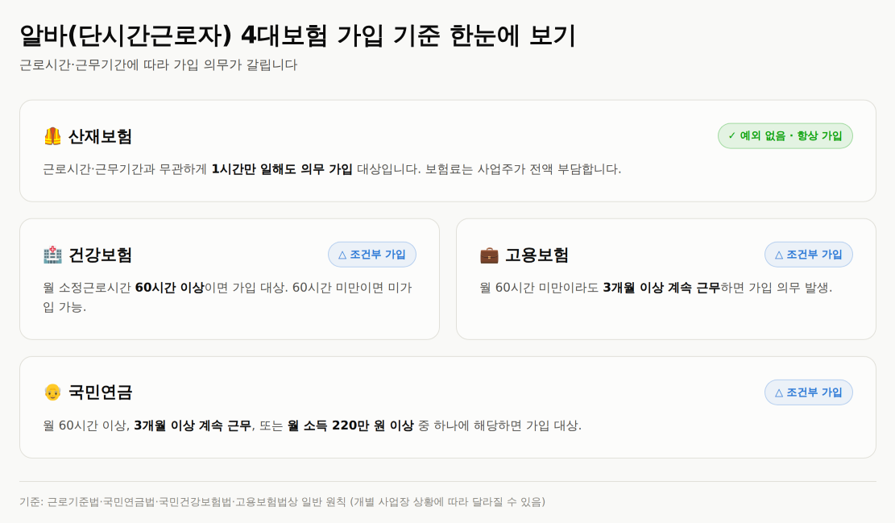Click the subtitle about 근로시간·근무기간
This screenshot has height=523, width=895.
pyautogui.click(x=158, y=65)
